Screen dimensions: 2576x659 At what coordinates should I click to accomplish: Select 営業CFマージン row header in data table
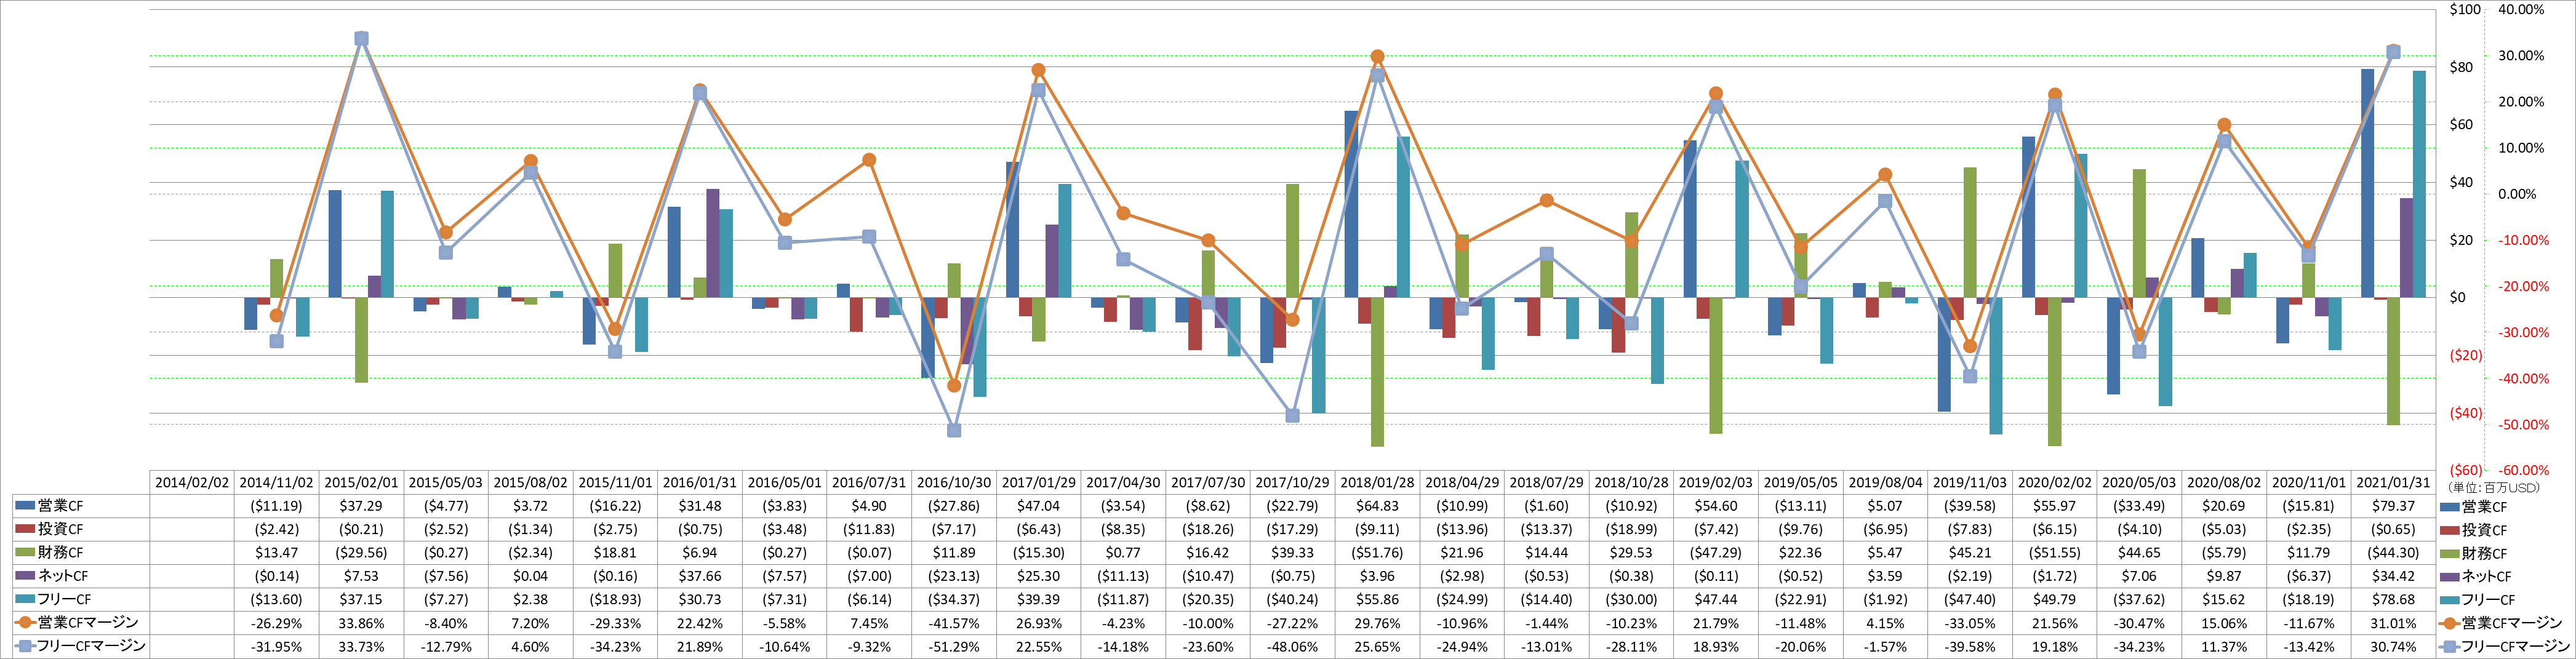80,622
